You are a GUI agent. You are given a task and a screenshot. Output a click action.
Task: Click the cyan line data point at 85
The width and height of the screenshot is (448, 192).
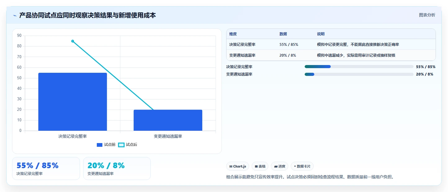[x=73, y=41]
